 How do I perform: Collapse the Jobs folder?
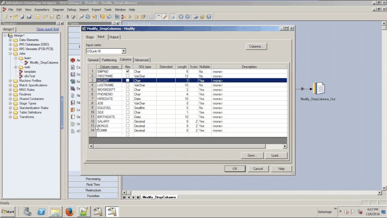coord(10,54)
